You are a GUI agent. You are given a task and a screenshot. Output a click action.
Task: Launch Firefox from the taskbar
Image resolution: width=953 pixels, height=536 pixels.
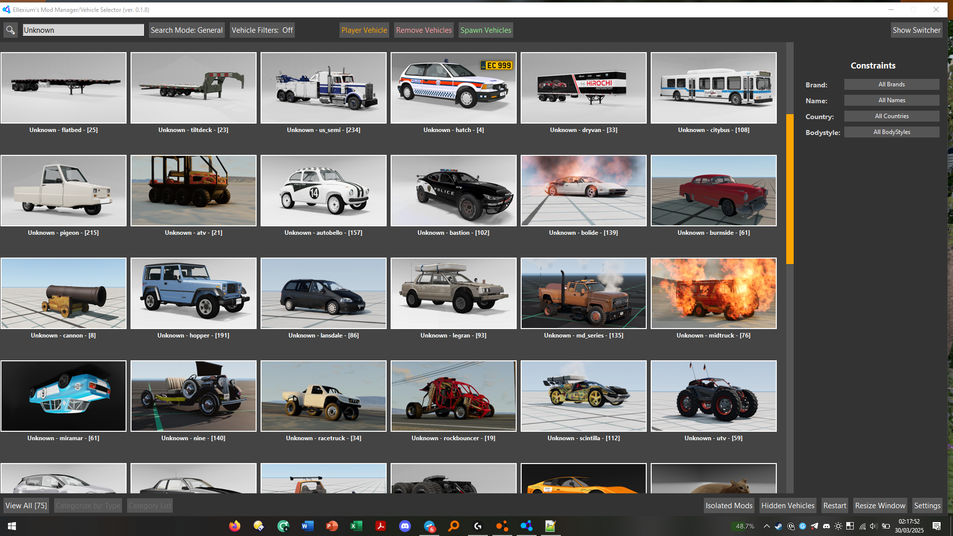[234, 526]
